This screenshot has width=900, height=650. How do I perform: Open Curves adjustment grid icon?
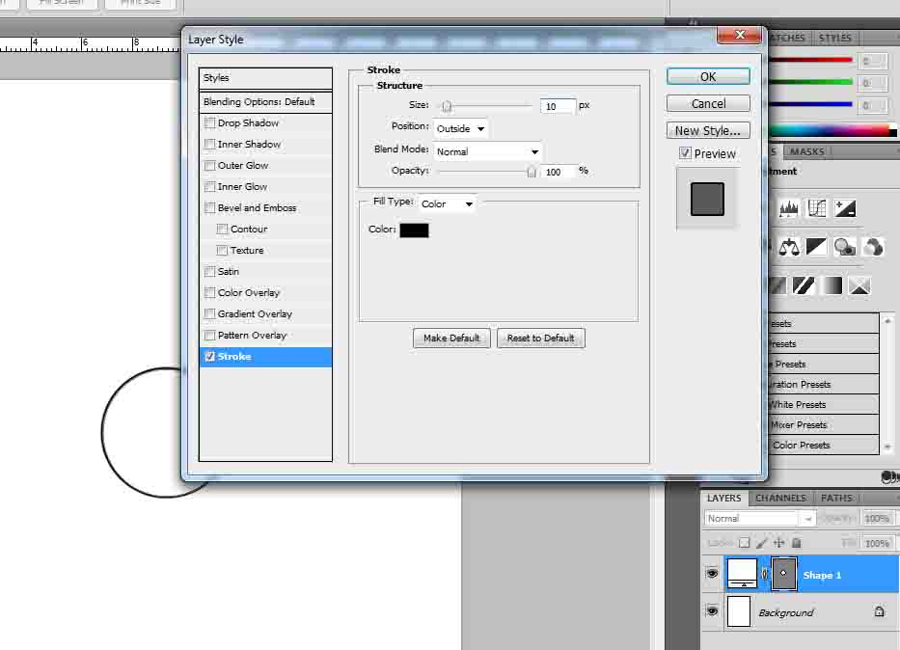(816, 208)
